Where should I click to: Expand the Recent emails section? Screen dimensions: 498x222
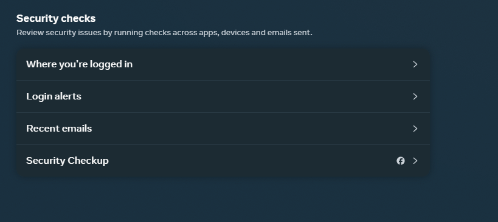[x=223, y=129]
